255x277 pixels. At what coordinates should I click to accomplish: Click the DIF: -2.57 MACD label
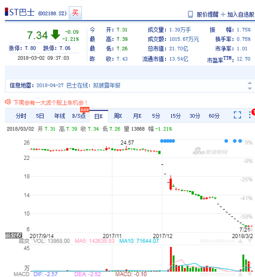coord(45,274)
